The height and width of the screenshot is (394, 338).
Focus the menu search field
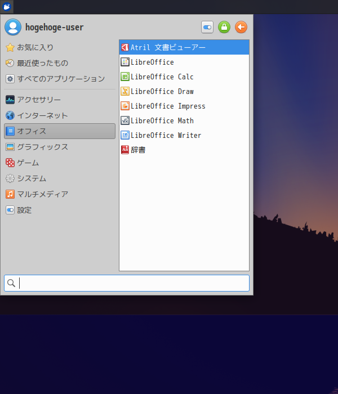(x=127, y=283)
